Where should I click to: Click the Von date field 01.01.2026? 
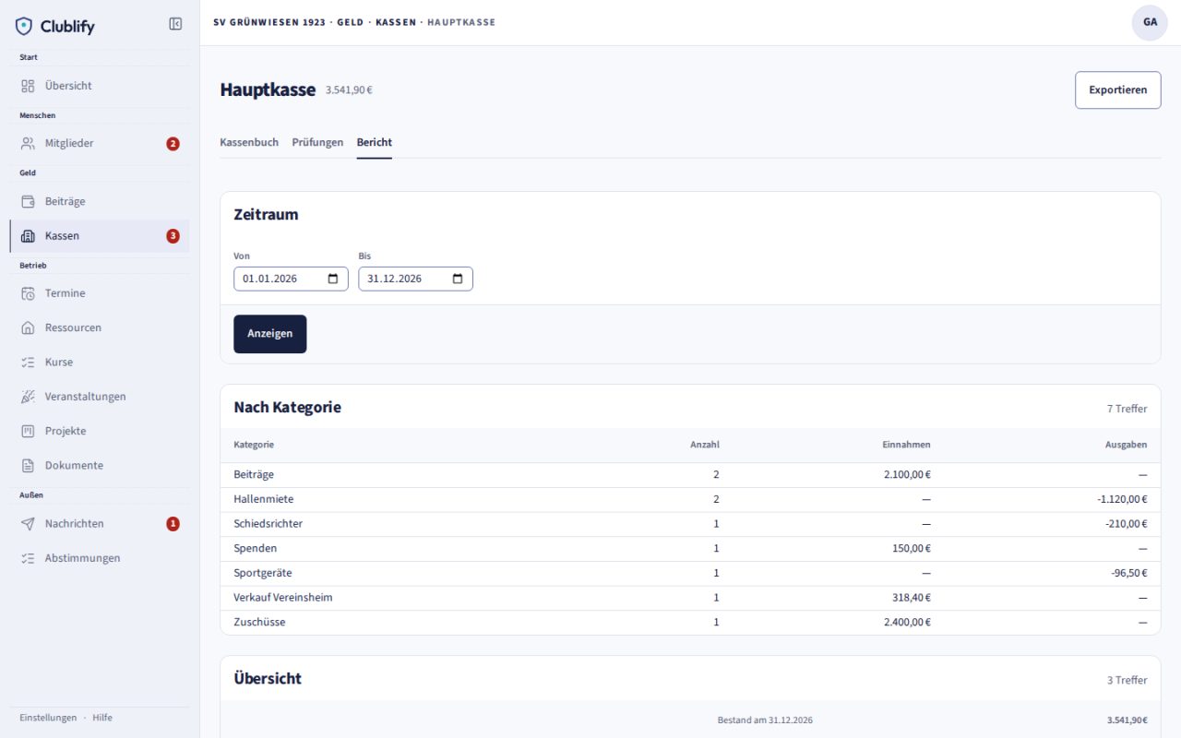click(x=291, y=279)
